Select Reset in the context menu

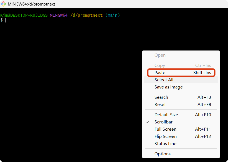[181, 104]
